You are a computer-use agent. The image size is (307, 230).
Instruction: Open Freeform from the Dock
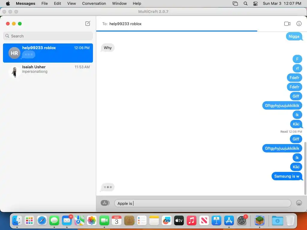(x=167, y=221)
